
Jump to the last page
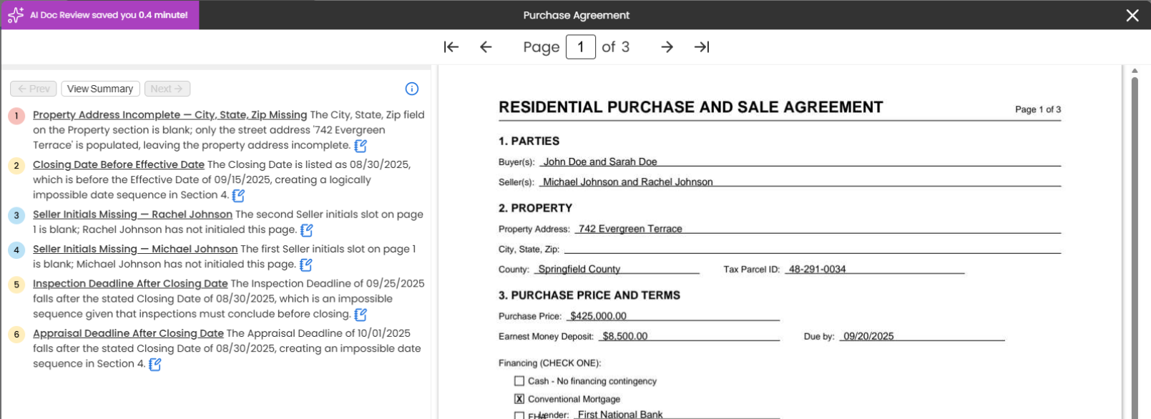click(702, 47)
